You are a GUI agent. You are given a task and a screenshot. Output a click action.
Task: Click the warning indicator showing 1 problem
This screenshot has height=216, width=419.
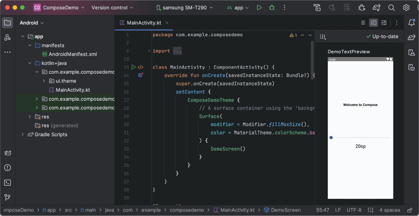(x=293, y=35)
